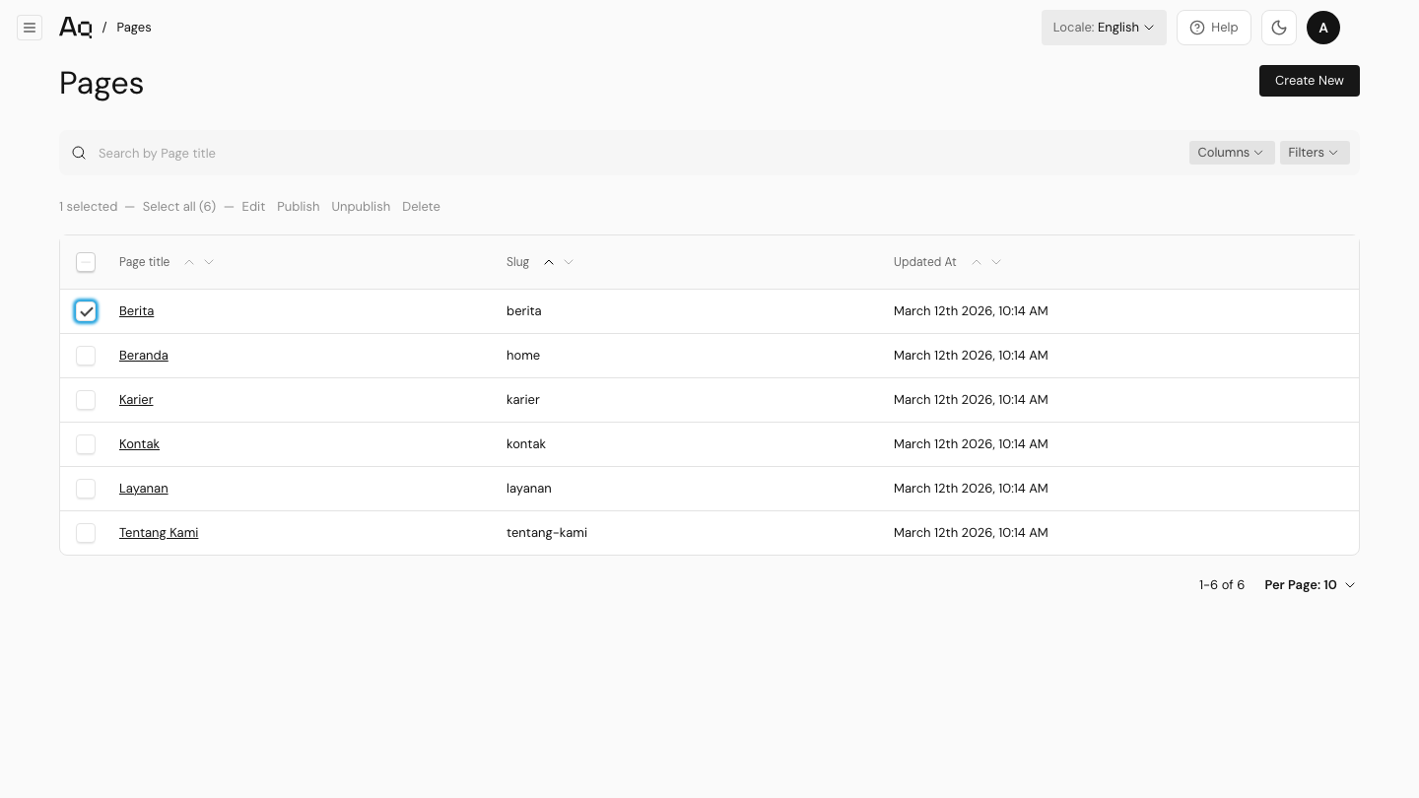
Task: Click the tentang-kami slug cell
Action: tap(547, 533)
